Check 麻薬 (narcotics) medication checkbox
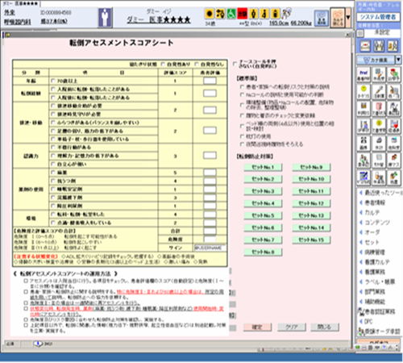The height and width of the screenshot is (363, 403). point(53,173)
